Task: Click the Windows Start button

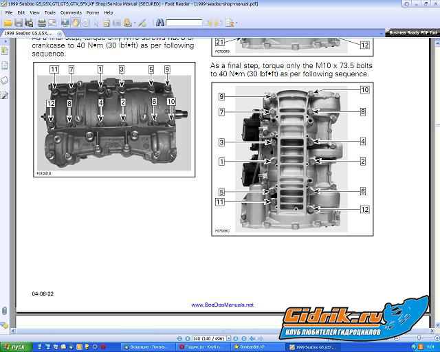Action: pos(14,347)
